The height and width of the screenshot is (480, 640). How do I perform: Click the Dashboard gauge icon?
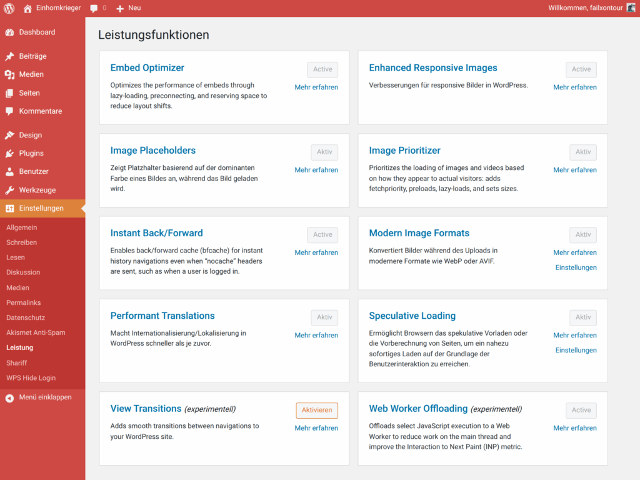[x=10, y=32]
